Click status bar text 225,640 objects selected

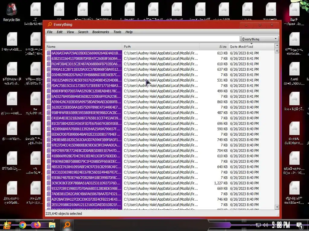click(64, 214)
